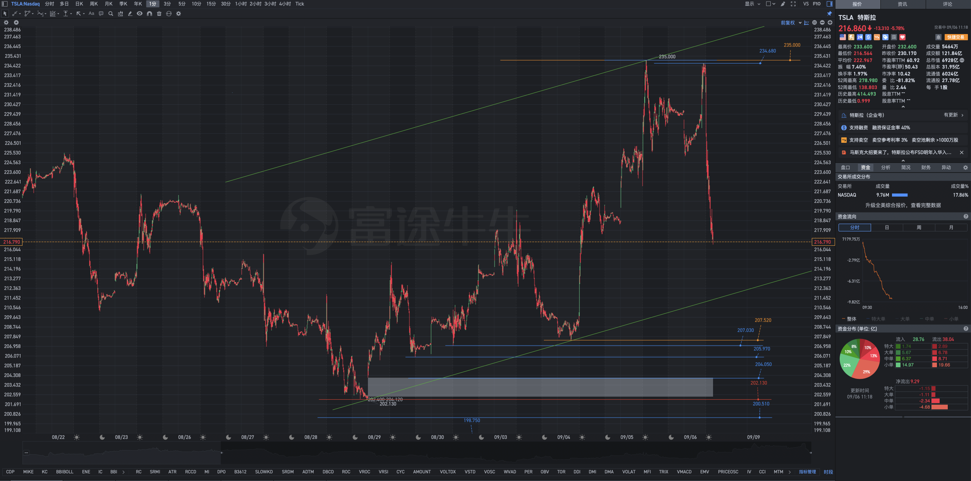This screenshot has width=971, height=481.
Task: Open drawing toolbar settings gear
Action: [x=179, y=14]
